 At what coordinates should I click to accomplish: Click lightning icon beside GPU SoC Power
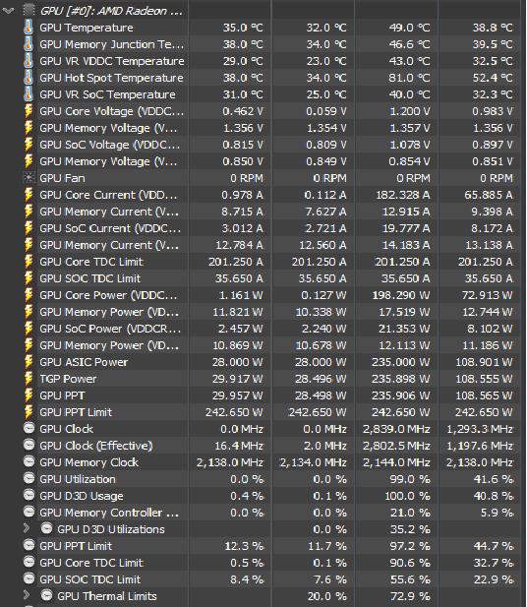[29, 329]
